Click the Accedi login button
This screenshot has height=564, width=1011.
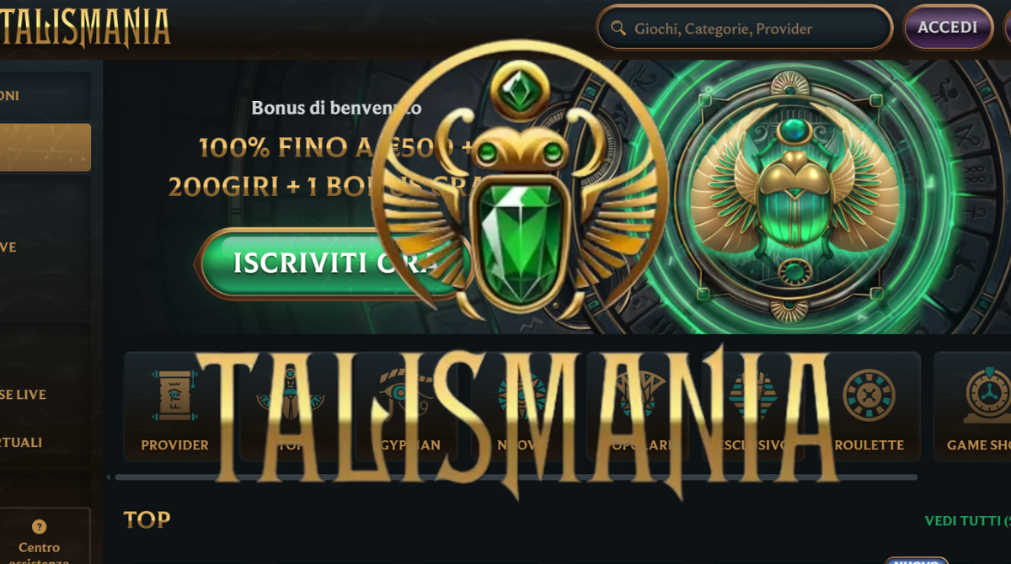948,28
